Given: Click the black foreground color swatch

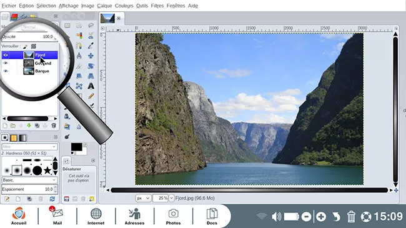Looking at the screenshot, I should (76, 147).
